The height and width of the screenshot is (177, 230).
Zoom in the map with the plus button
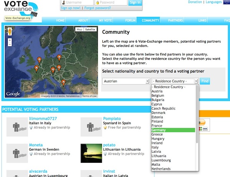(x=10, y=40)
